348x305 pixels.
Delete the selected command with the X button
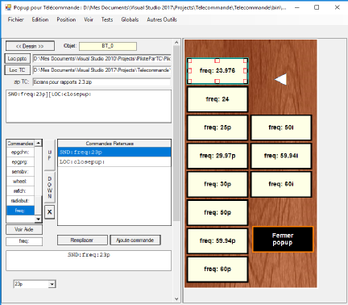click(50, 212)
